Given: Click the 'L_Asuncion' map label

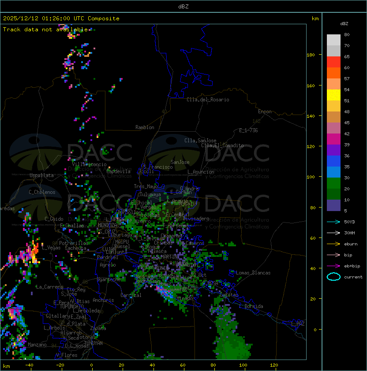Looking at the screenshot, I should pyautogui.click(x=201, y=172).
